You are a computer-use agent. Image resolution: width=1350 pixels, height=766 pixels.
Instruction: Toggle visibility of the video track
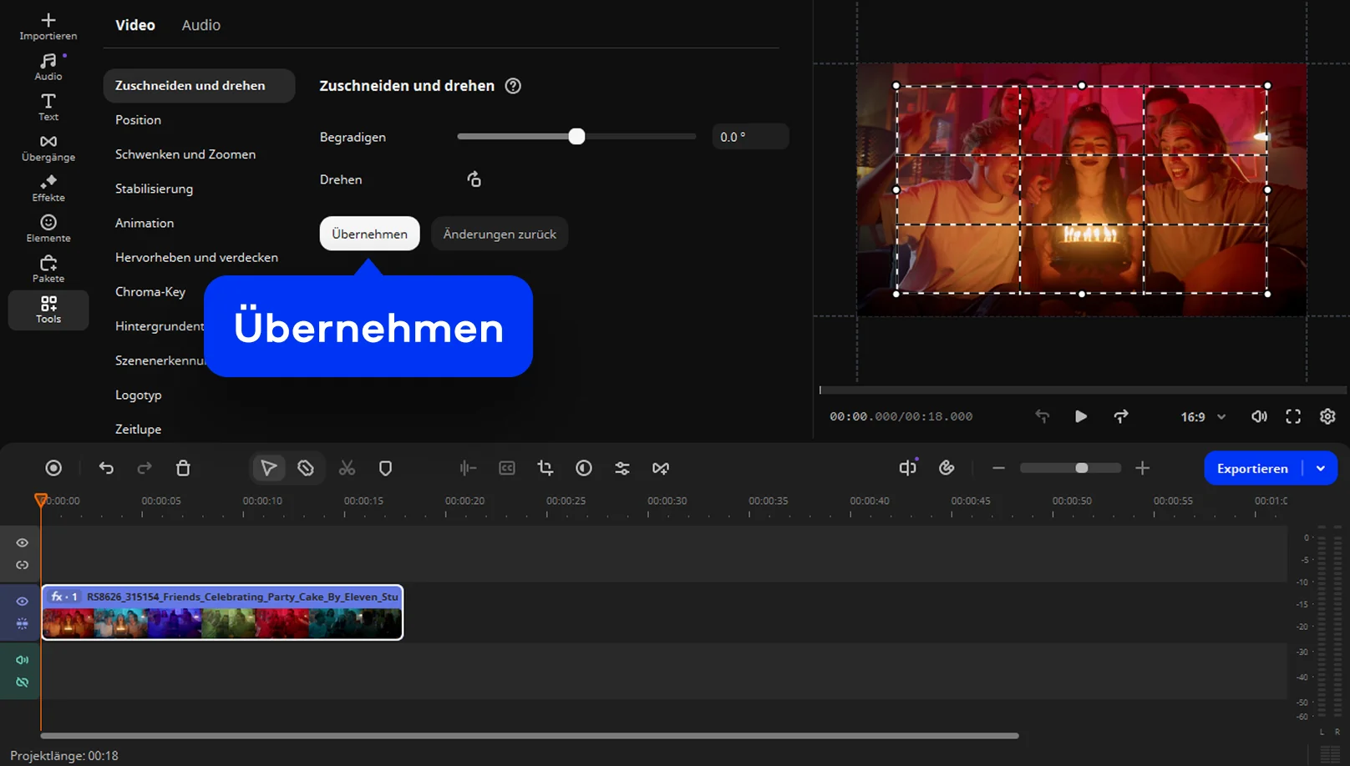[x=23, y=601]
